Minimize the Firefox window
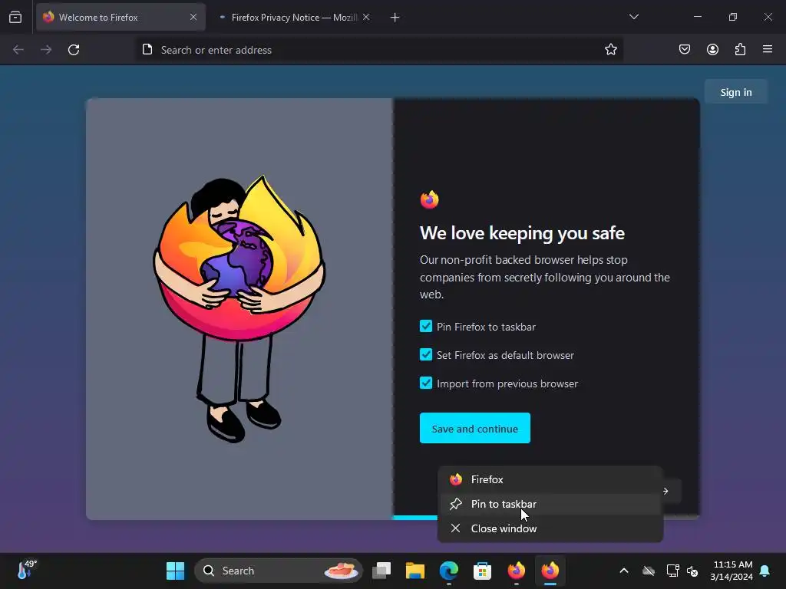 697,17
